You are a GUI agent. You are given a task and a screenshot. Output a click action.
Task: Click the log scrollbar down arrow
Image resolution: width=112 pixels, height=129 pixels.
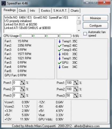coord(79,31)
